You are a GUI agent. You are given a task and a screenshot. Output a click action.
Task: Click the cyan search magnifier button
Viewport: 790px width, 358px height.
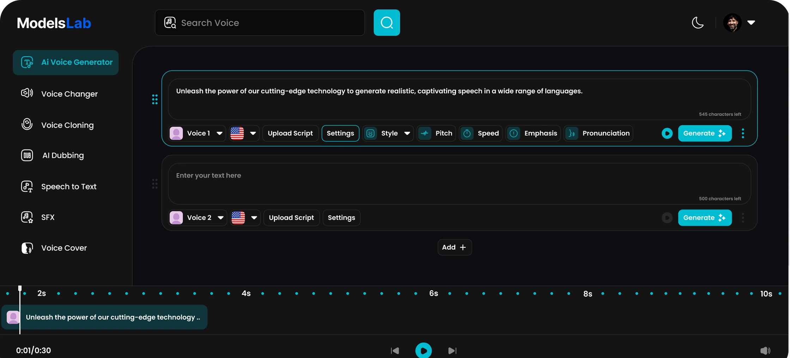pyautogui.click(x=387, y=23)
